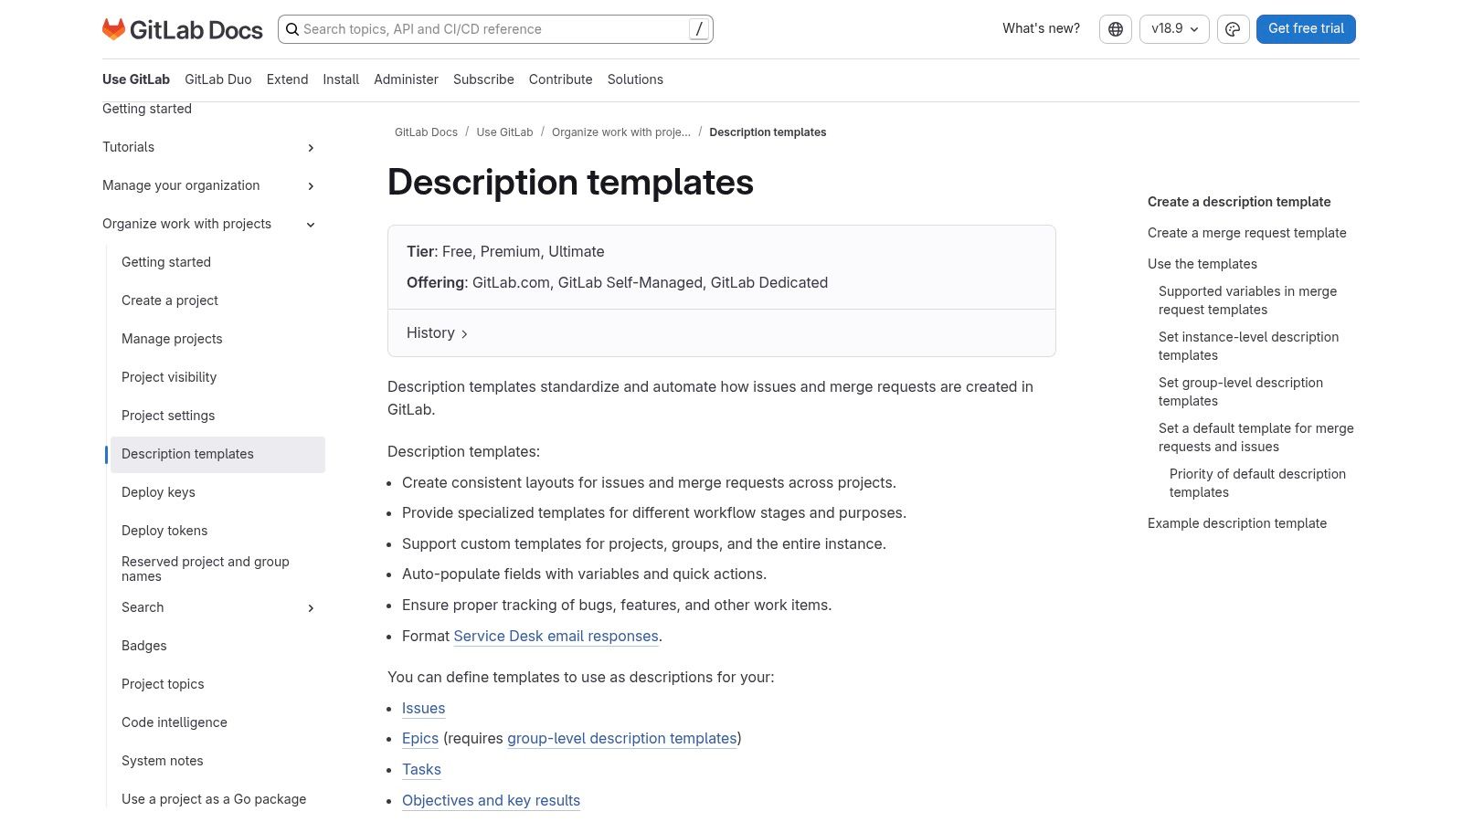Screen dimensions: 1462x822
Task: Select Deploy keys in the sidebar
Action: (x=158, y=492)
